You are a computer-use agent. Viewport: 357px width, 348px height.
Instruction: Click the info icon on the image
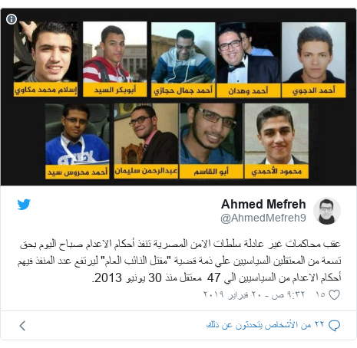[12, 19]
